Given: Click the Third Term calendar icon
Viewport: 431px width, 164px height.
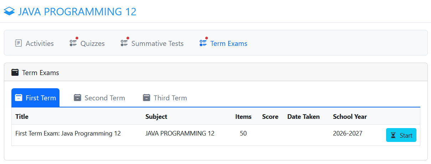Looking at the screenshot, I should click(147, 97).
